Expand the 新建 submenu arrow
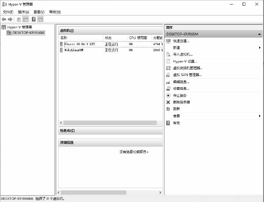 (259, 48)
